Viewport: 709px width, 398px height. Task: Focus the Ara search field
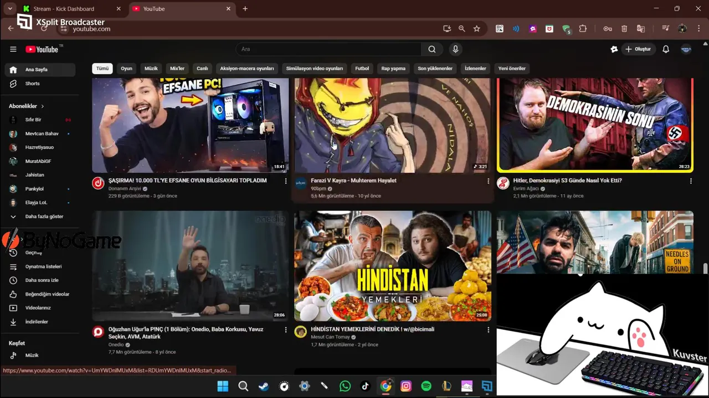(329, 49)
